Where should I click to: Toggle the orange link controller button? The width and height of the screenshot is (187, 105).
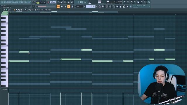(x=69, y=6)
